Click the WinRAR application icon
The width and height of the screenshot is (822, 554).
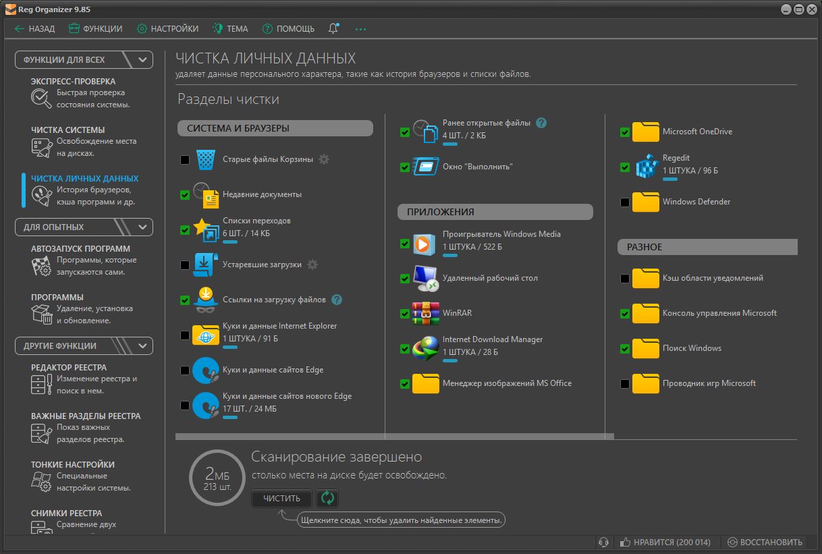tap(425, 313)
